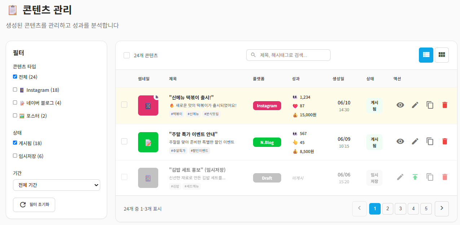Click the pink Instagram platform badge
460x225 pixels.
click(267, 106)
